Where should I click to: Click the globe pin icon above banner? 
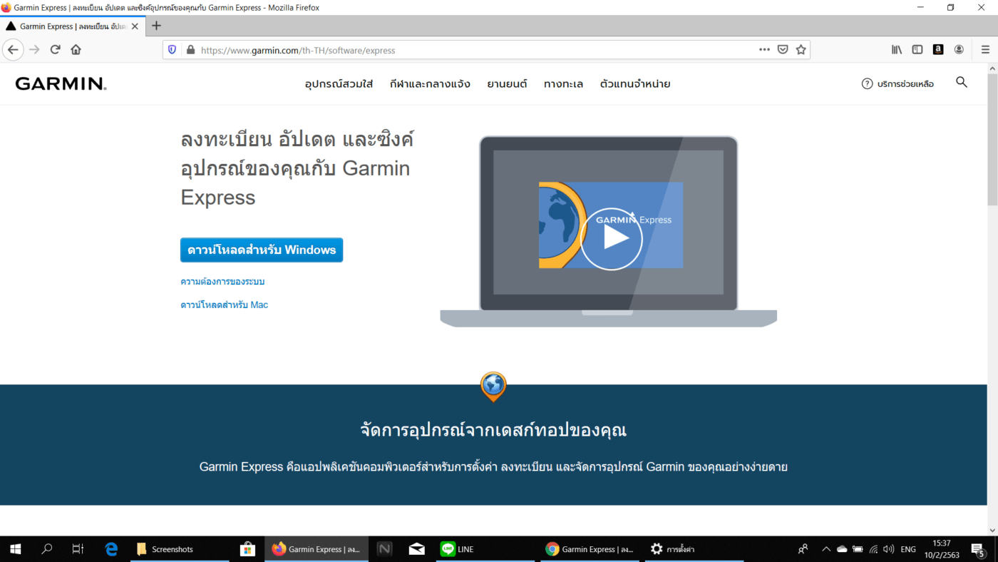(493, 386)
